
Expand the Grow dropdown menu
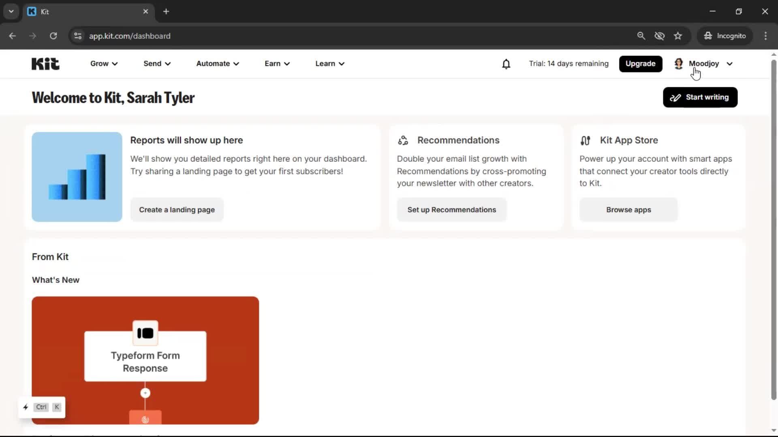tap(104, 64)
